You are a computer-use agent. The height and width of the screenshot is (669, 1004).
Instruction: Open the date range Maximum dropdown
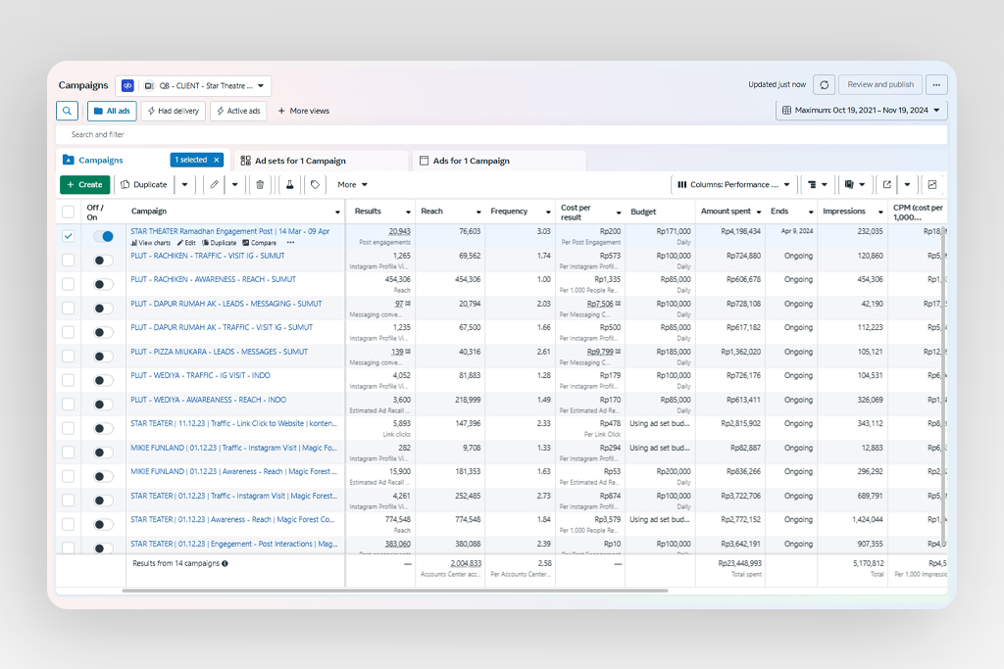coord(862,111)
